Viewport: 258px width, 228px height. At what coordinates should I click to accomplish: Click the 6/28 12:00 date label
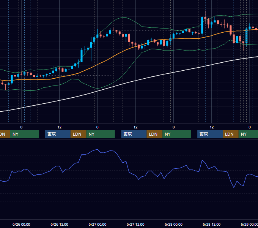click(x=212, y=224)
